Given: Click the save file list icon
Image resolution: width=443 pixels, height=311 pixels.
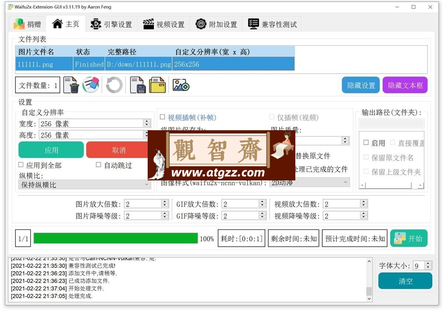Looking at the screenshot, I should 138,85.
